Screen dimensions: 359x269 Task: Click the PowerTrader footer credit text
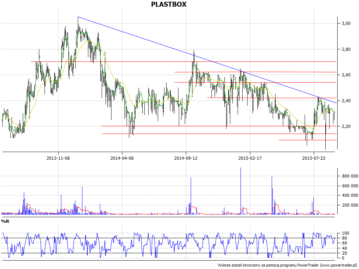tap(287, 265)
